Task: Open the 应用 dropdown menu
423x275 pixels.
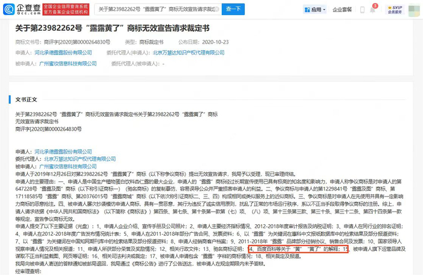Action: [x=315, y=10]
